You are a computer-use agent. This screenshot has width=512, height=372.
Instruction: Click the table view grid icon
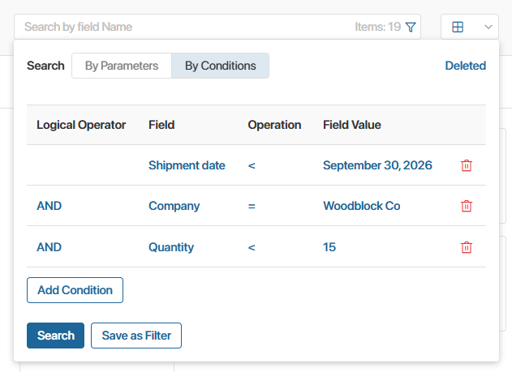click(458, 27)
